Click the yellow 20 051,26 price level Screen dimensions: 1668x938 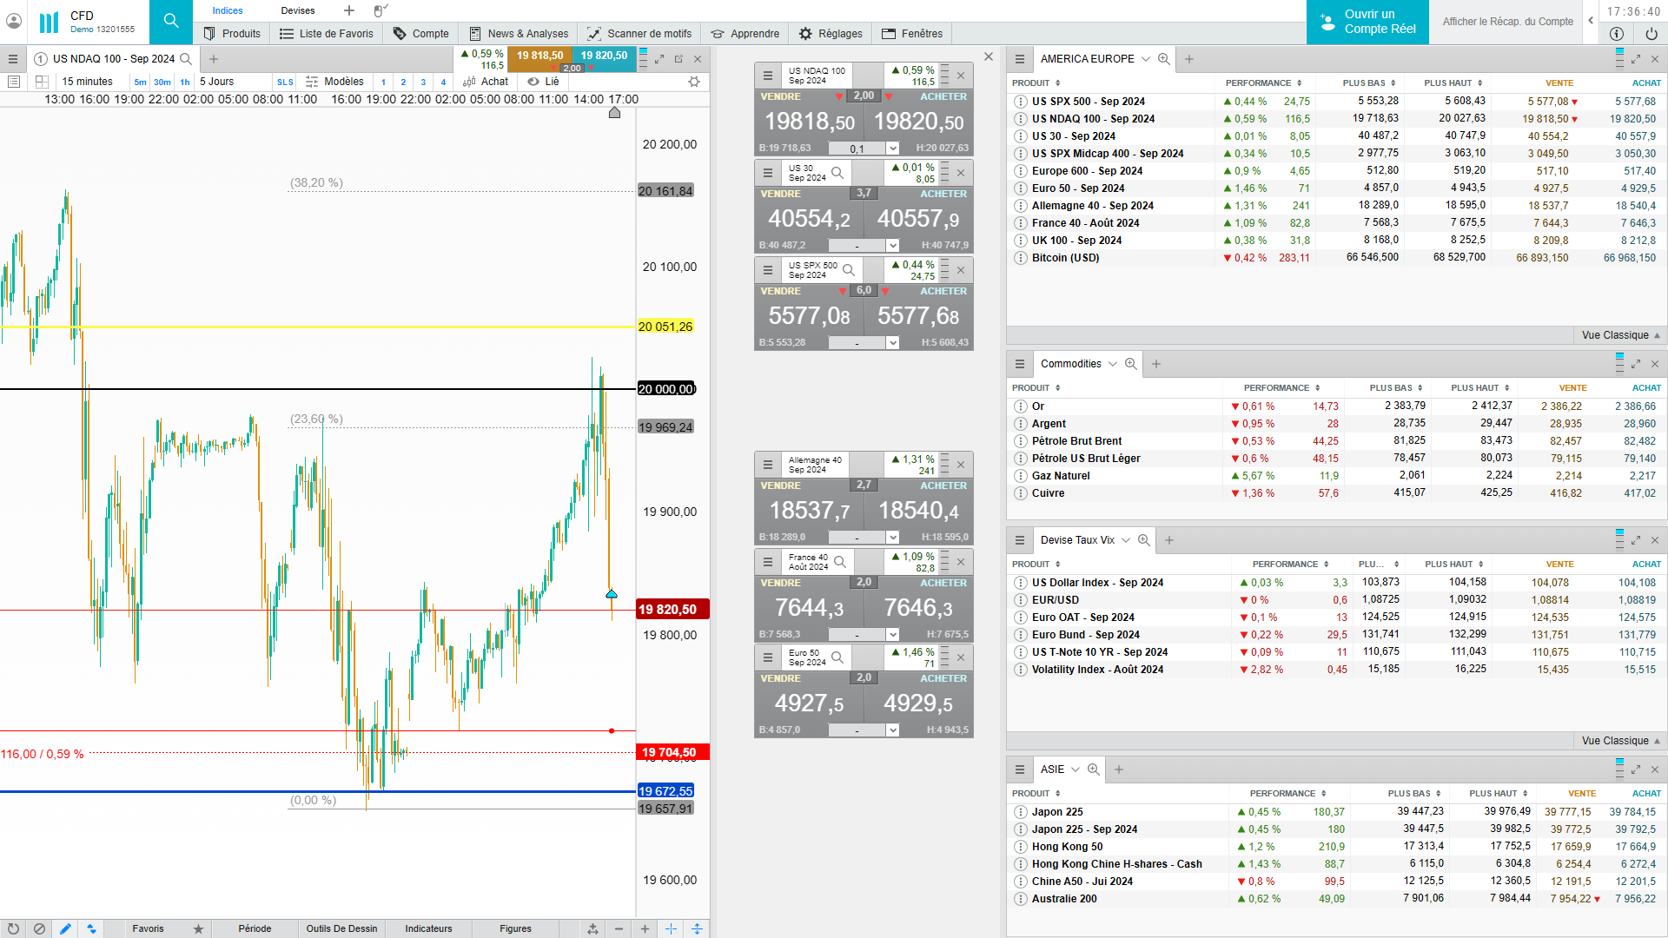[x=665, y=327]
